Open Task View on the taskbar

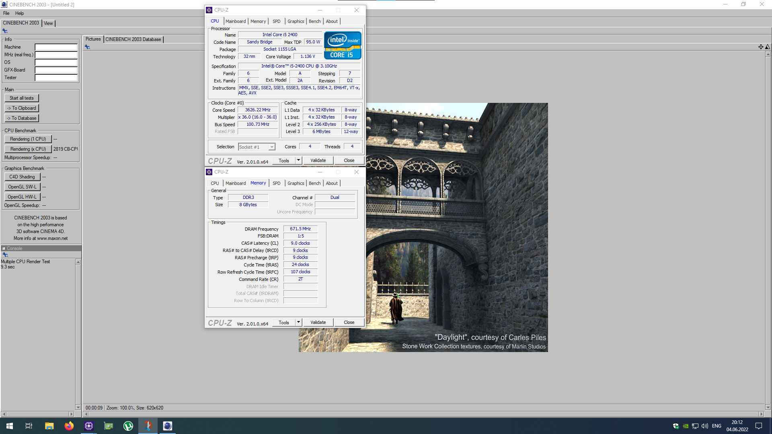coord(29,426)
